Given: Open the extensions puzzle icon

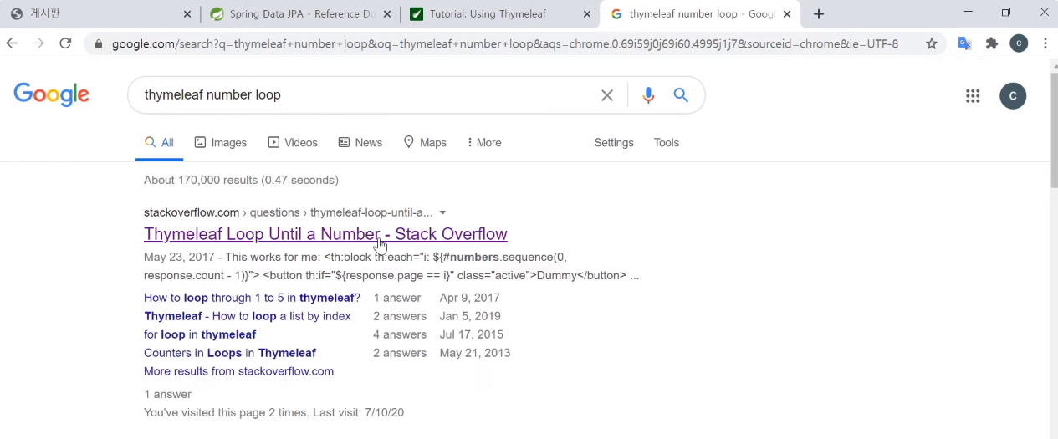Looking at the screenshot, I should [992, 43].
